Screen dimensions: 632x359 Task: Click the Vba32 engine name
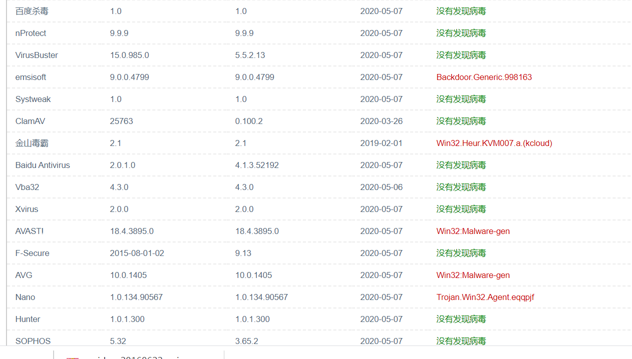point(27,187)
